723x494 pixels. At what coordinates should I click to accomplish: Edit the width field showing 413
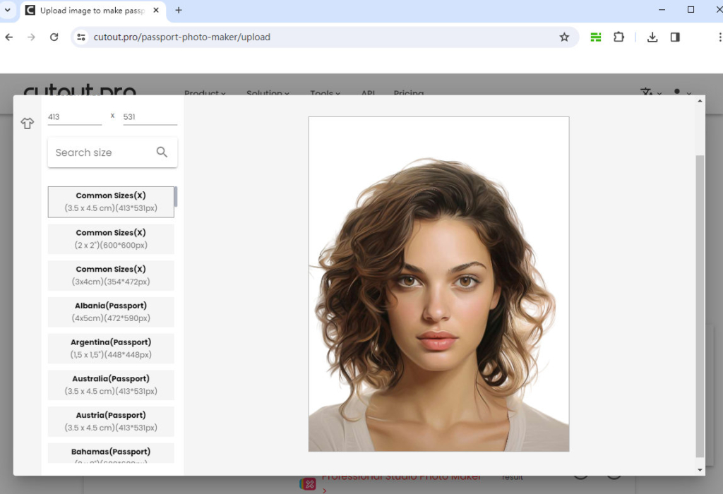[x=75, y=117]
